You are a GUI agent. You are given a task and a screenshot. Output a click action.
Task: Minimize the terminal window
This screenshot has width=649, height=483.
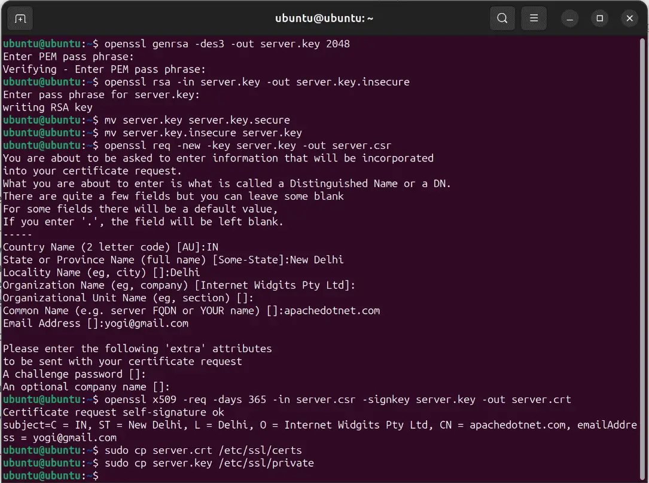click(x=570, y=19)
